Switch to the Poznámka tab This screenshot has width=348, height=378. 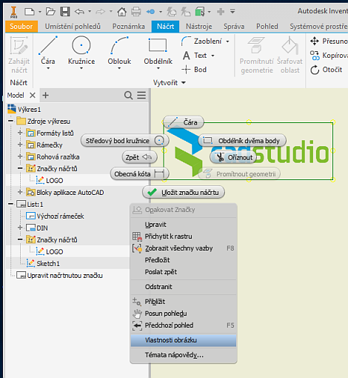(129, 27)
